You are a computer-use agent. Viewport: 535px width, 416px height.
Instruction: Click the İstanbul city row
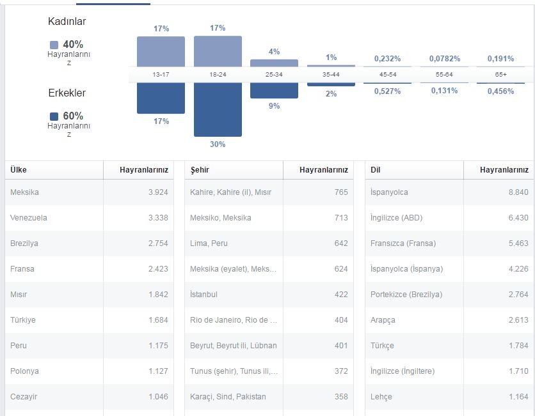click(x=269, y=295)
